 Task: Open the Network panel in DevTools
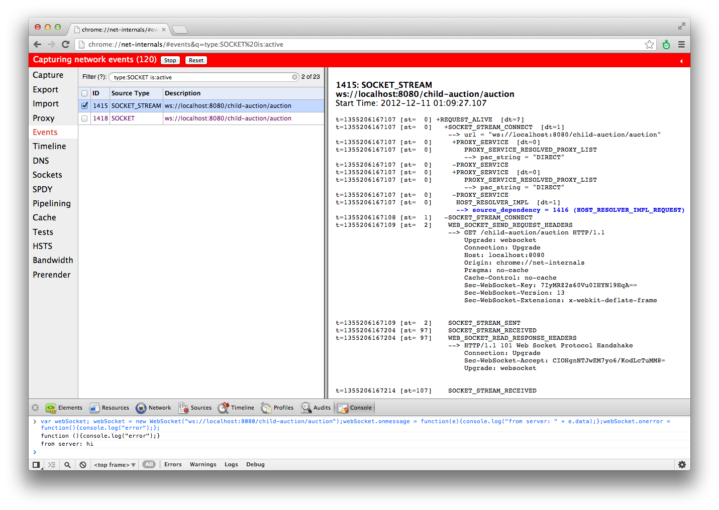[154, 408]
